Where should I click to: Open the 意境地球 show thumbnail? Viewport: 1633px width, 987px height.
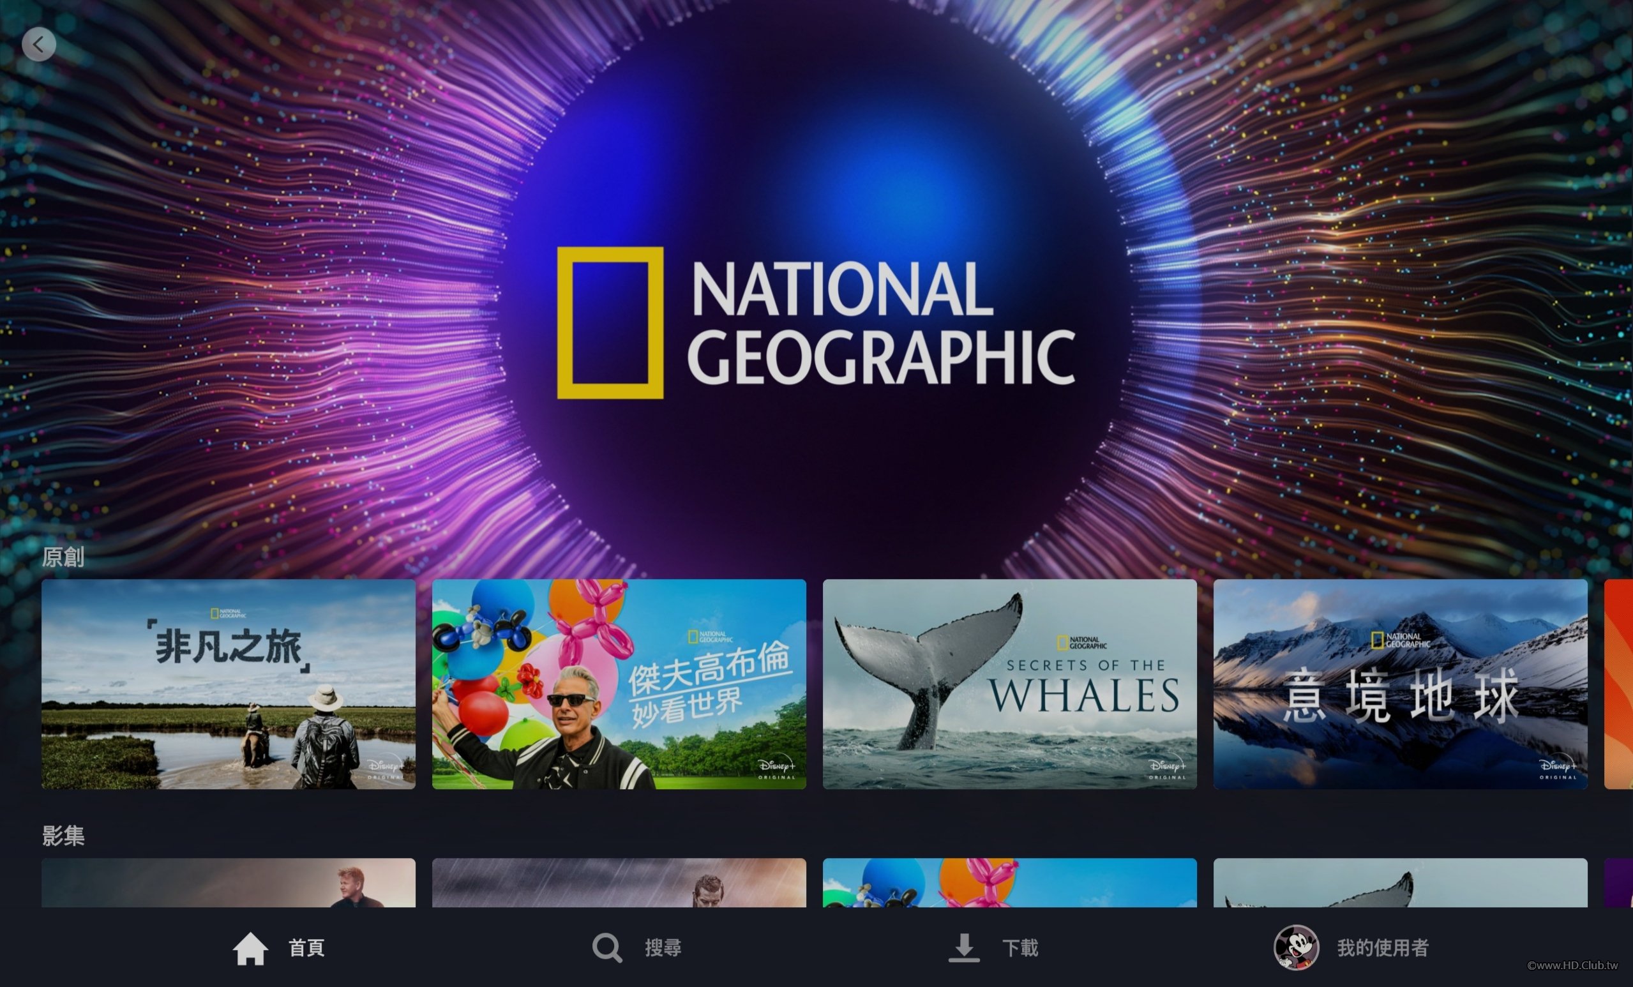1400,684
